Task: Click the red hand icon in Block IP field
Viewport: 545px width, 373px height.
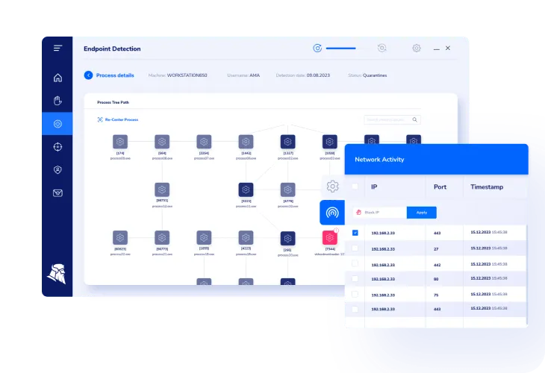Action: click(x=358, y=212)
